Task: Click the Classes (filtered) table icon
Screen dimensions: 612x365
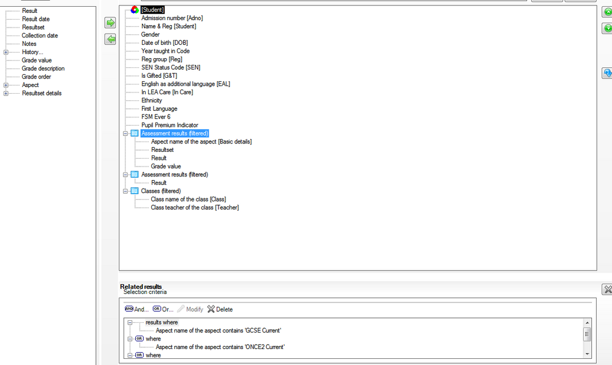Action: 134,191
